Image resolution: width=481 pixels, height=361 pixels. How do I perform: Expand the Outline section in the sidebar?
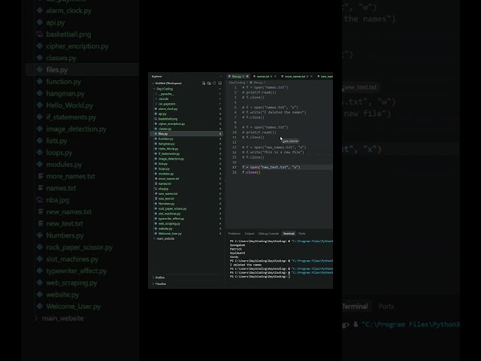(153, 278)
